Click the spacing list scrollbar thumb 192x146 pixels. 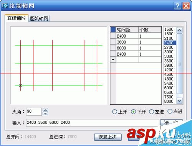tap(179, 64)
